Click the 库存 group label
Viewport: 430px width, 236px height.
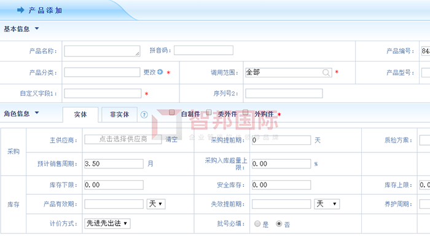point(14,205)
